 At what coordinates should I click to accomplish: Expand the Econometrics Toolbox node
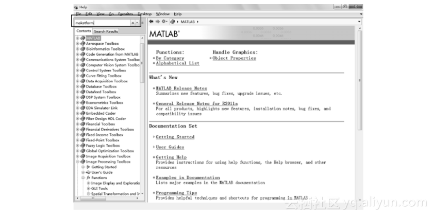(x=78, y=102)
